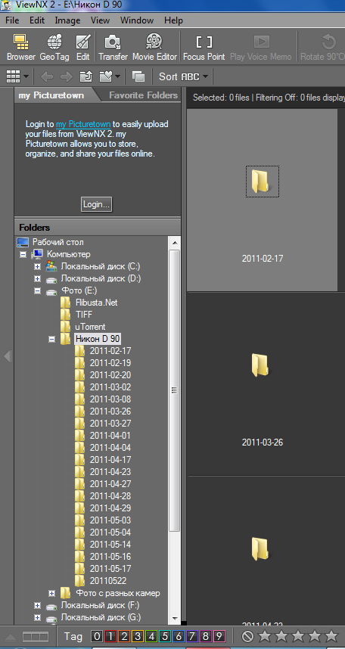
Task: Apply green tag 4 label
Action: click(x=151, y=636)
